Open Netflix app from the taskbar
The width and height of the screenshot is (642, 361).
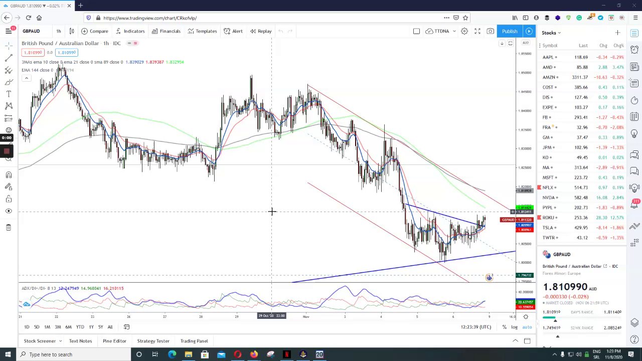286,354
